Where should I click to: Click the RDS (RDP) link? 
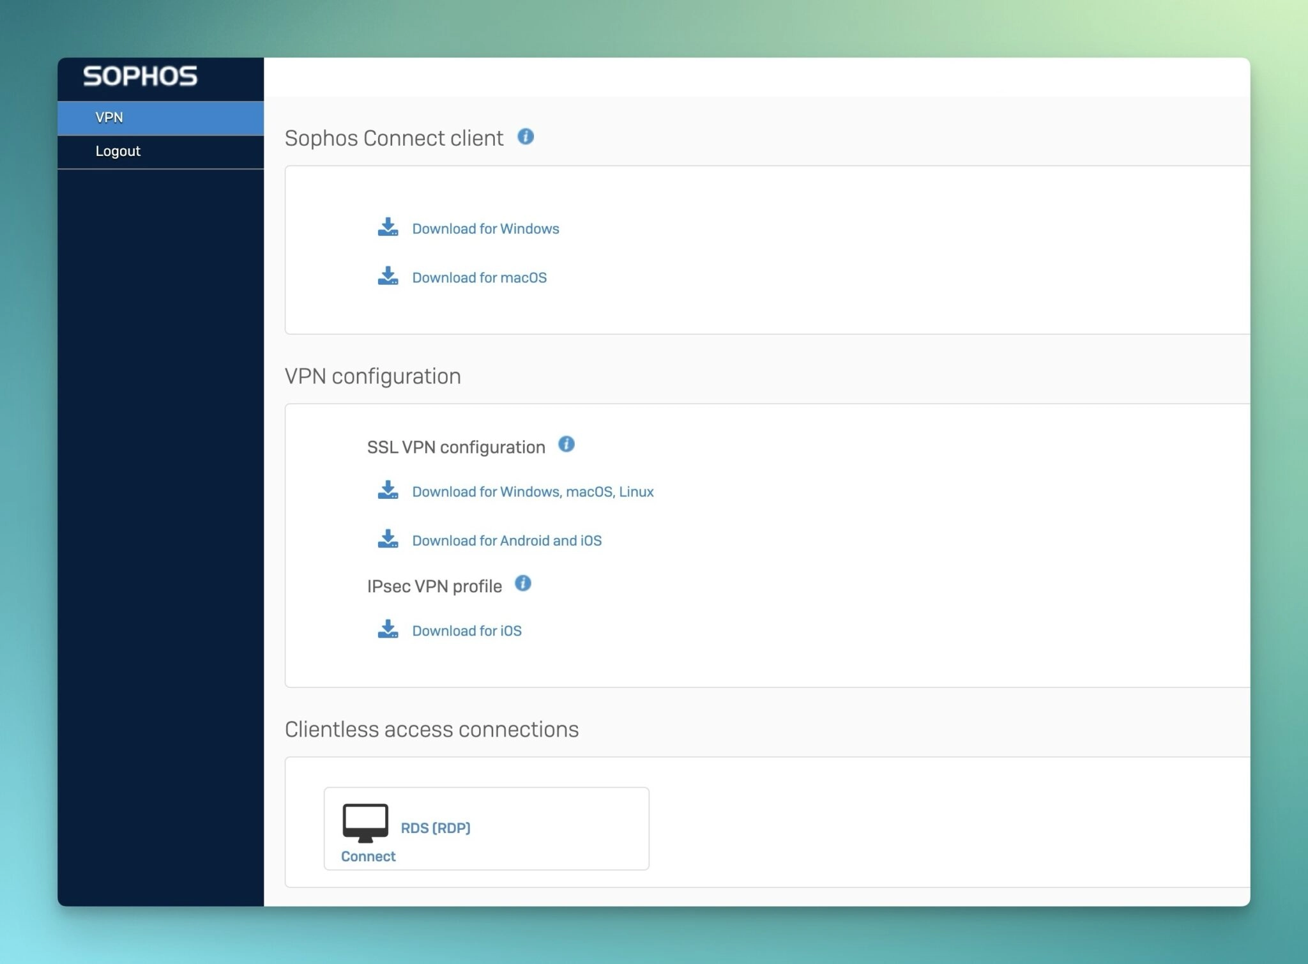point(436,827)
